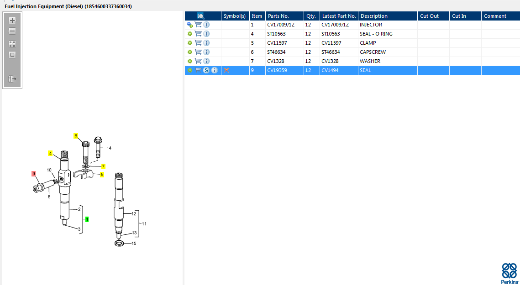Click the Comment column header
This screenshot has width=520, height=285.
(501, 16)
